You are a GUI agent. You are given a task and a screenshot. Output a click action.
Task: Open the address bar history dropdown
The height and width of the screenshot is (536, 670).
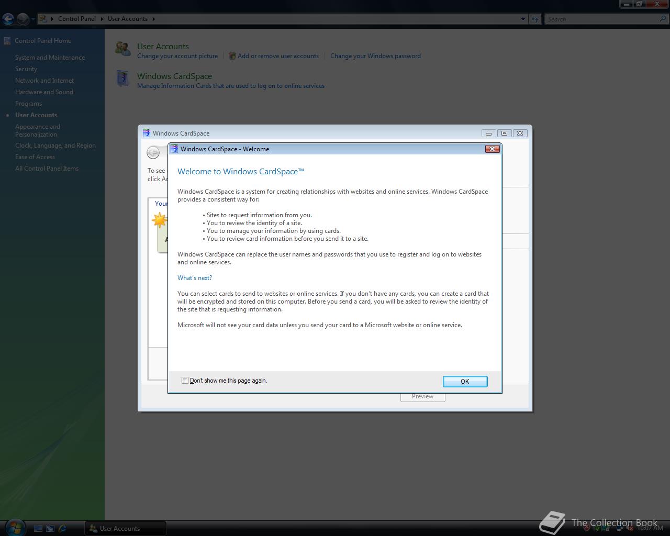pos(523,19)
